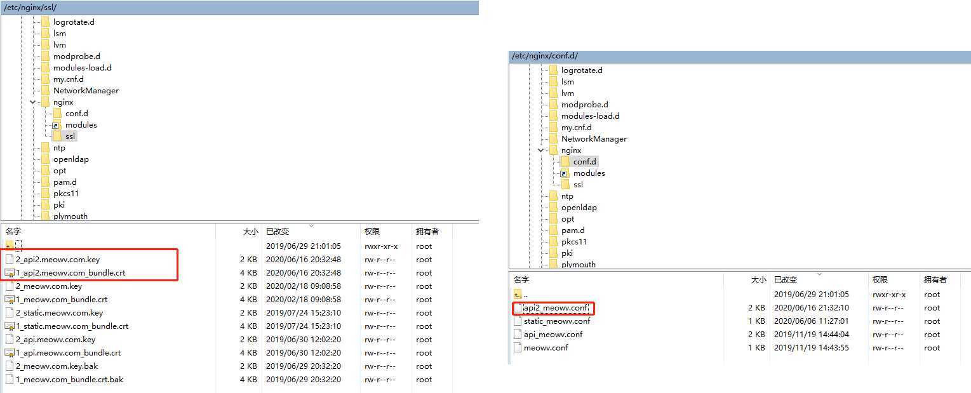
Task: Sort conf.d file list by 名字 column
Action: pos(616,280)
